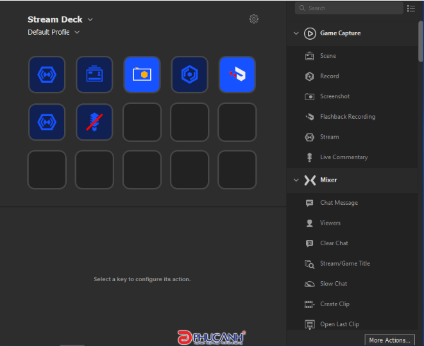424x346 pixels.
Task: Pick the Stream action in the list
Action: [352, 137]
